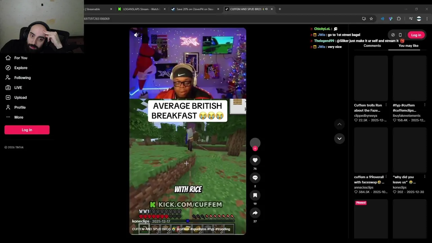The image size is (432, 243).
Task: Visit annacissclips' profile
Action: coord(364,187)
